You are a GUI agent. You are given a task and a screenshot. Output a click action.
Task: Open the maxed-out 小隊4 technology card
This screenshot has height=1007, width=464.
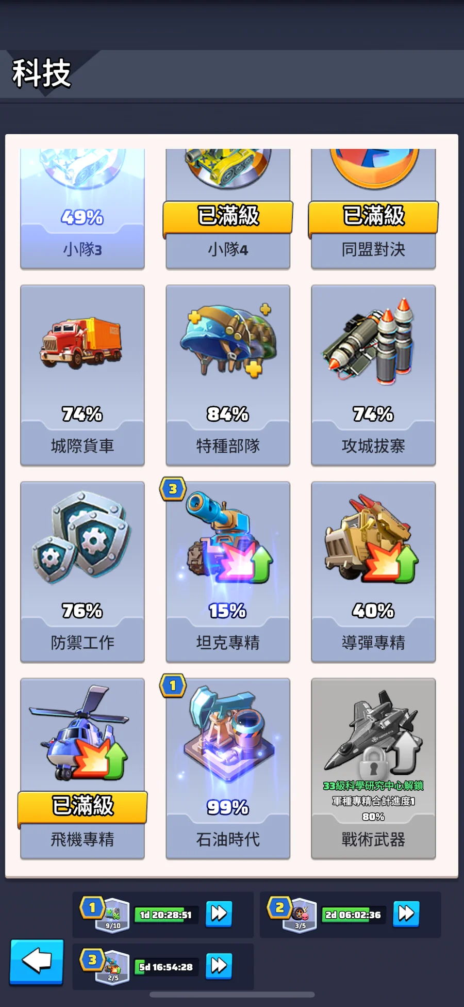[228, 209]
